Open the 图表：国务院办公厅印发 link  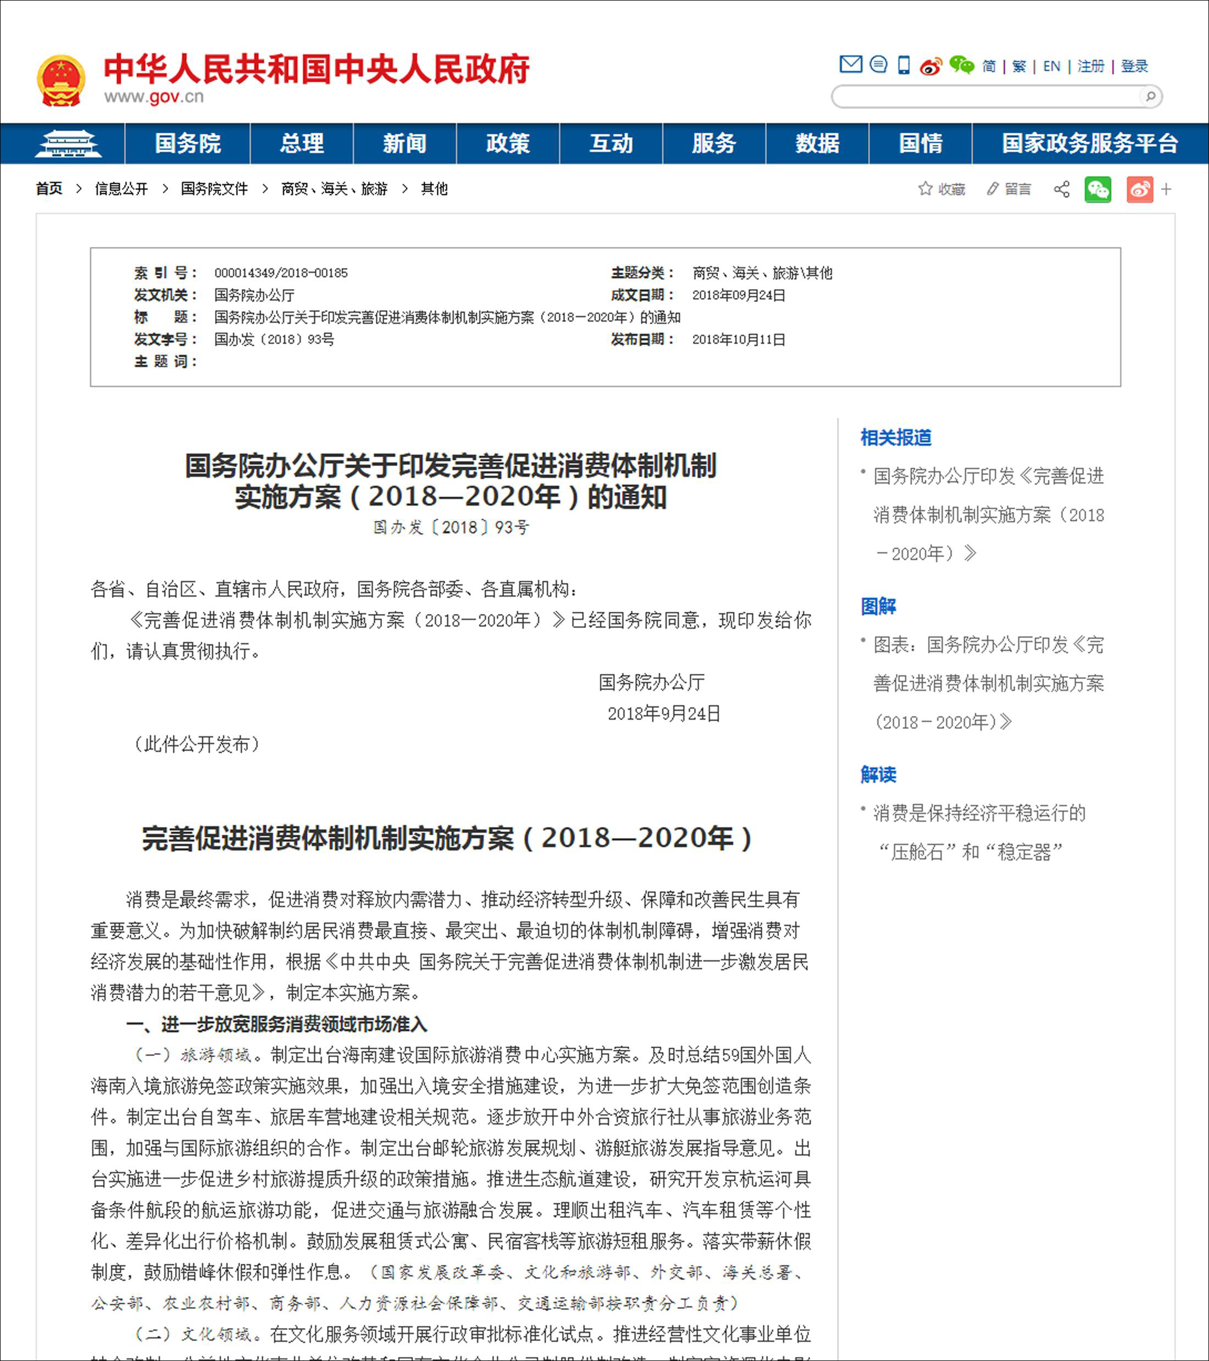(x=989, y=683)
